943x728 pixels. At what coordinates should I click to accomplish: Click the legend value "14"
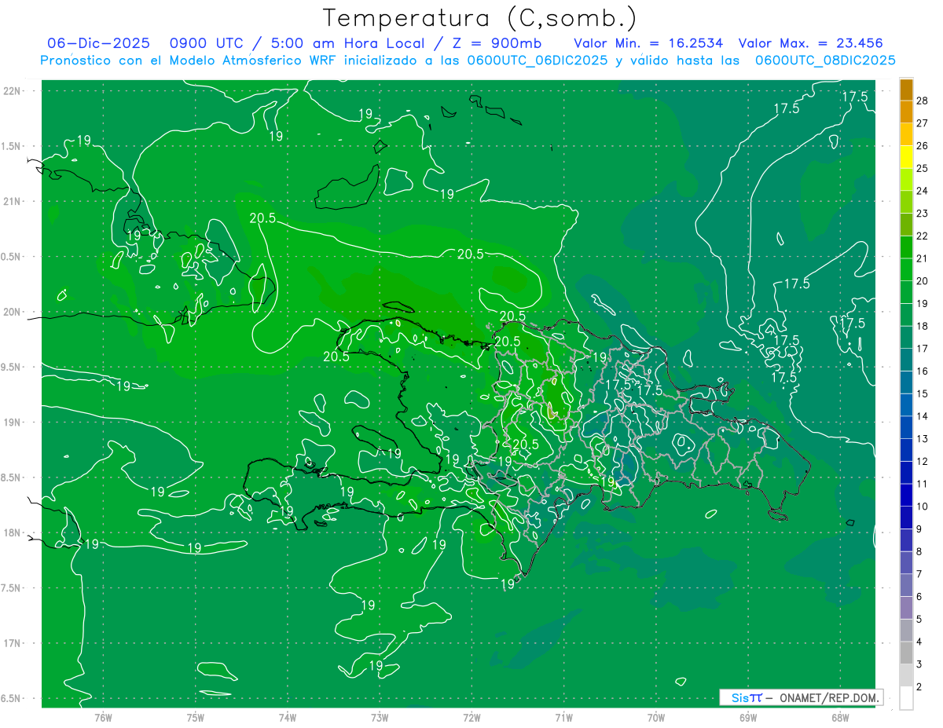point(923,416)
